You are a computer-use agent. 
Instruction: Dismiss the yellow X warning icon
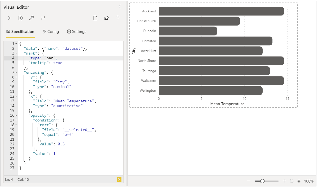[119, 179]
